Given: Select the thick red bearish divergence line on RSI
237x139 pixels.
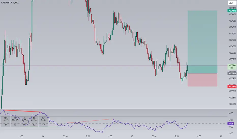Looking at the screenshot, I should (x=23, y=111).
